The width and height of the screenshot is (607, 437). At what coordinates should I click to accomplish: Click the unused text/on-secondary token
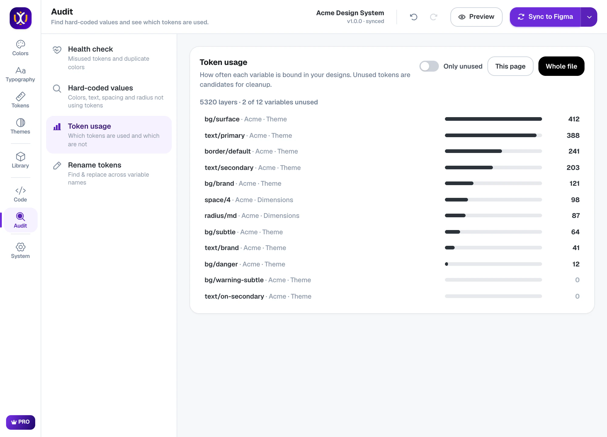234,296
